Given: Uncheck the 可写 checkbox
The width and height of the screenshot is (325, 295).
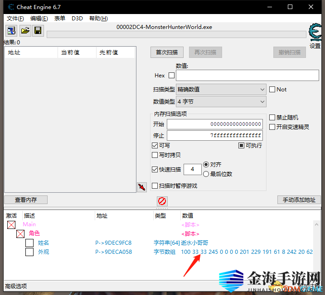Looking at the screenshot, I should 155,146.
